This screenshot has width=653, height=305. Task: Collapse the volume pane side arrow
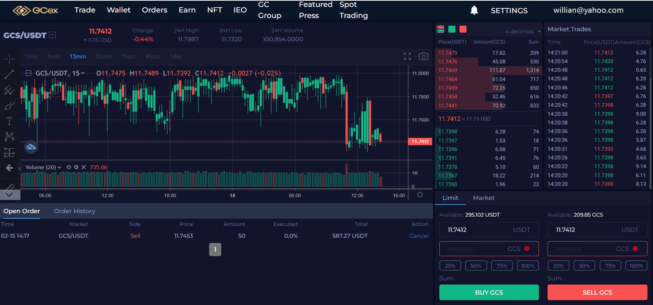pos(20,168)
